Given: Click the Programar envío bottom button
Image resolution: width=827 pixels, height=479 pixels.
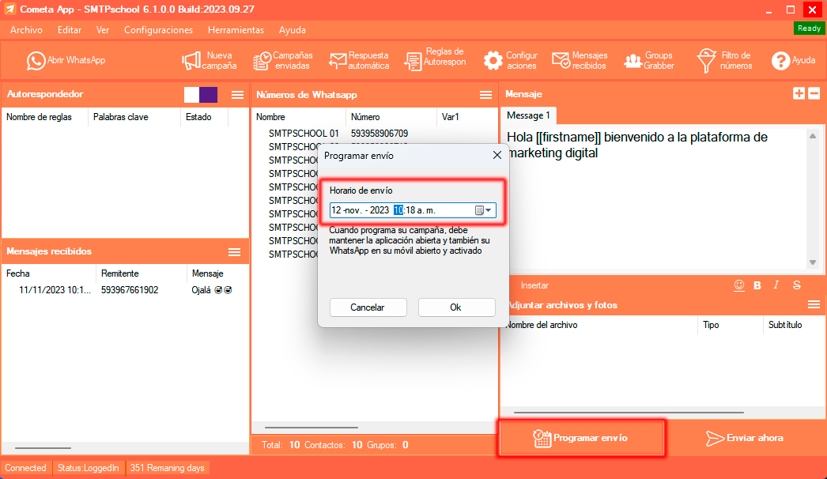Looking at the screenshot, I should tap(580, 438).
